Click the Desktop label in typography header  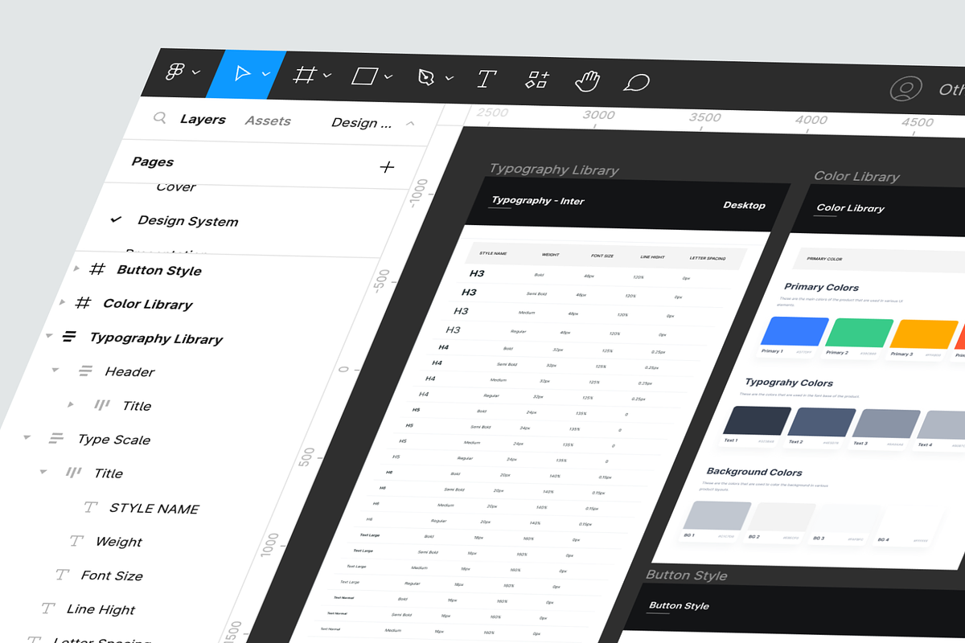744,205
